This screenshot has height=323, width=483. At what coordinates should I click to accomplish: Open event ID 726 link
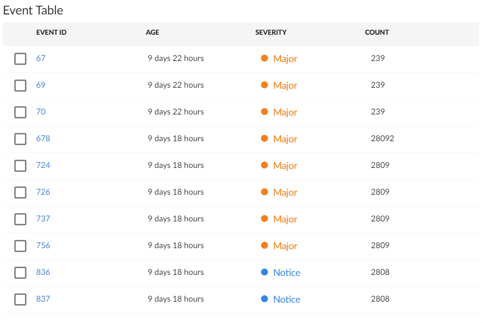(43, 192)
